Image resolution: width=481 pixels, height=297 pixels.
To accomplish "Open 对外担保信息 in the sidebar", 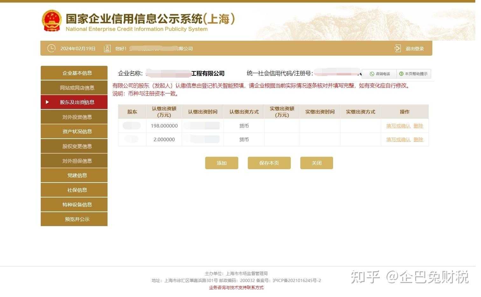I will pos(74,161).
